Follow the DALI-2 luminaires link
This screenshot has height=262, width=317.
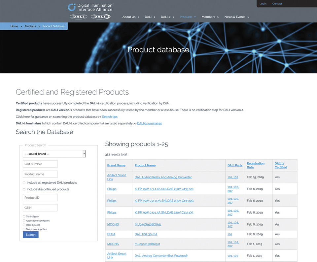click(x=149, y=123)
